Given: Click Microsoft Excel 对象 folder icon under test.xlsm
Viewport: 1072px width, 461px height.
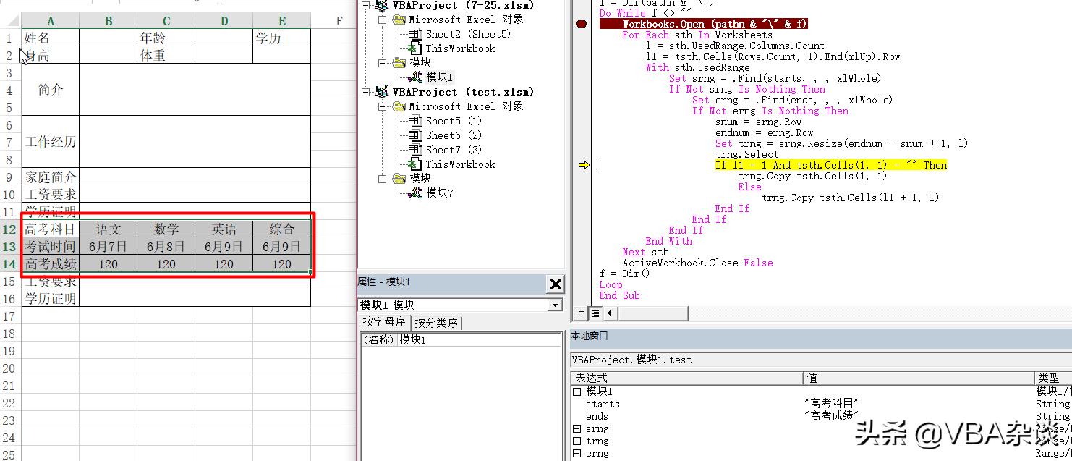Looking at the screenshot, I should point(399,106).
